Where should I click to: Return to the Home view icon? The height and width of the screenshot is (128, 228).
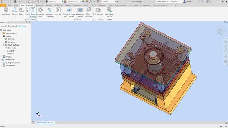click(29, 1)
